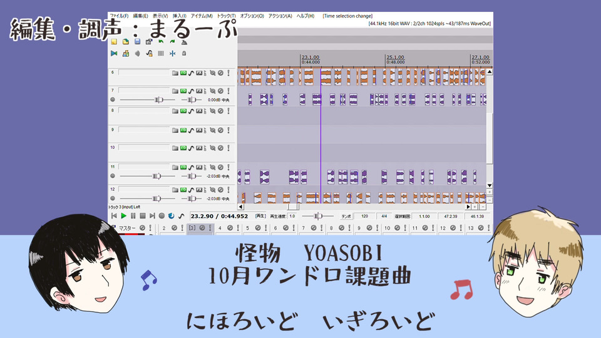Toggle the blue repeat loop button
The image size is (601, 338).
[x=172, y=216]
